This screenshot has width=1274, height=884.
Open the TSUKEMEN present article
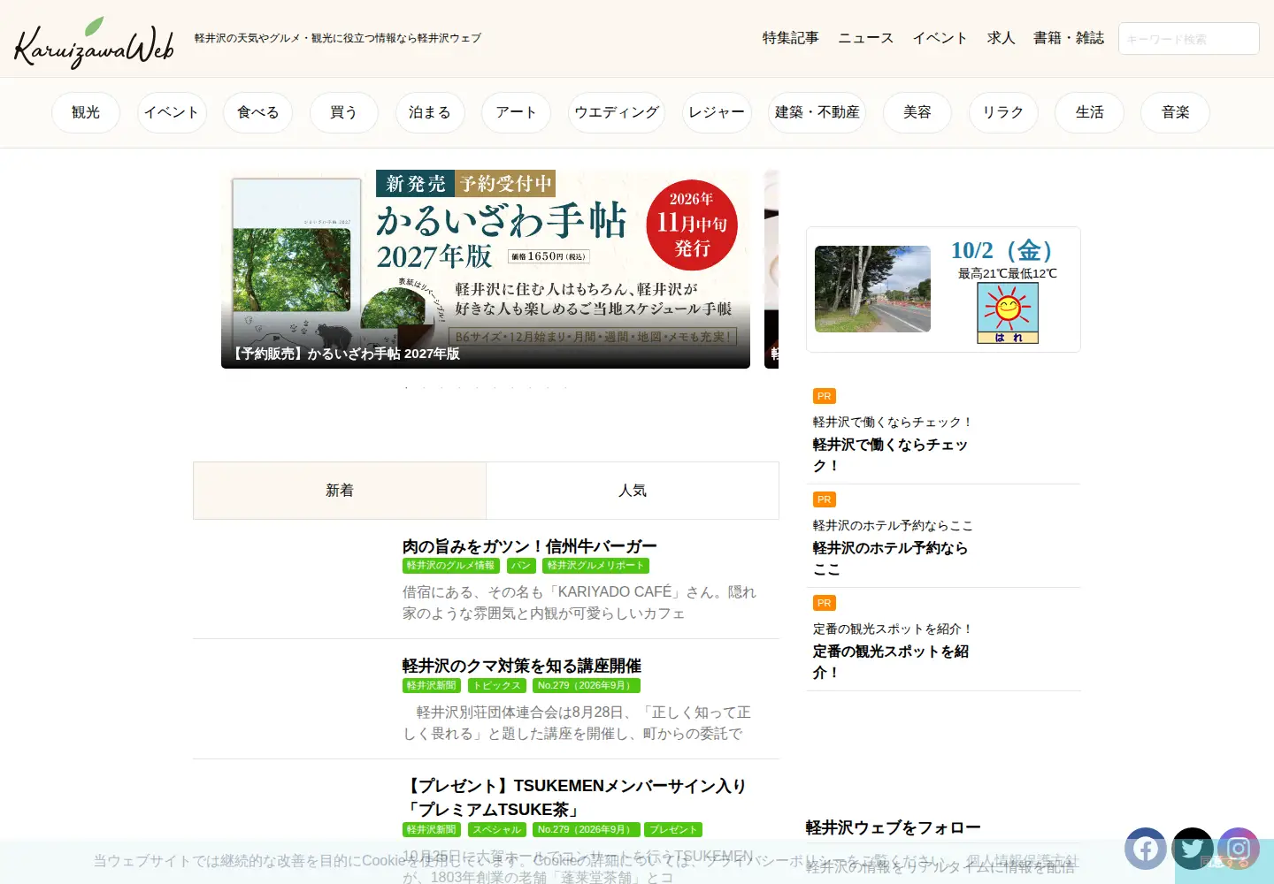click(576, 797)
